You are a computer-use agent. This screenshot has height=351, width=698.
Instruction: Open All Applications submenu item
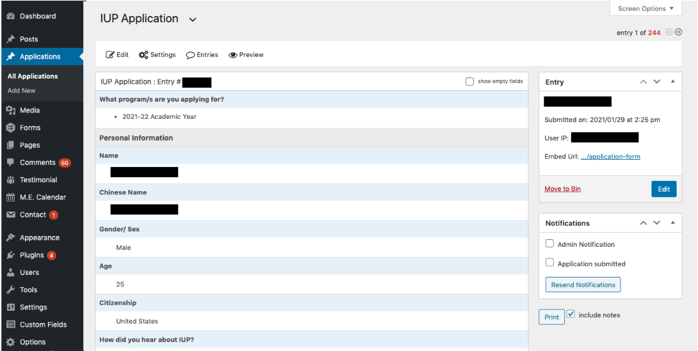point(33,77)
